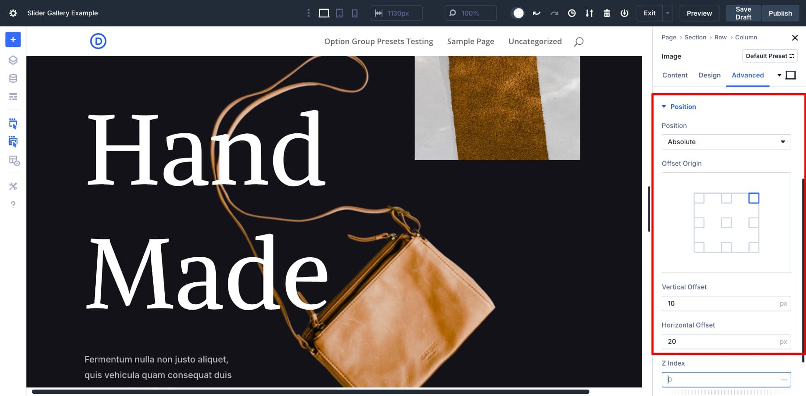Toggle the light/dark mode switch in the top bar
The width and height of the screenshot is (806, 396).
[x=518, y=13]
